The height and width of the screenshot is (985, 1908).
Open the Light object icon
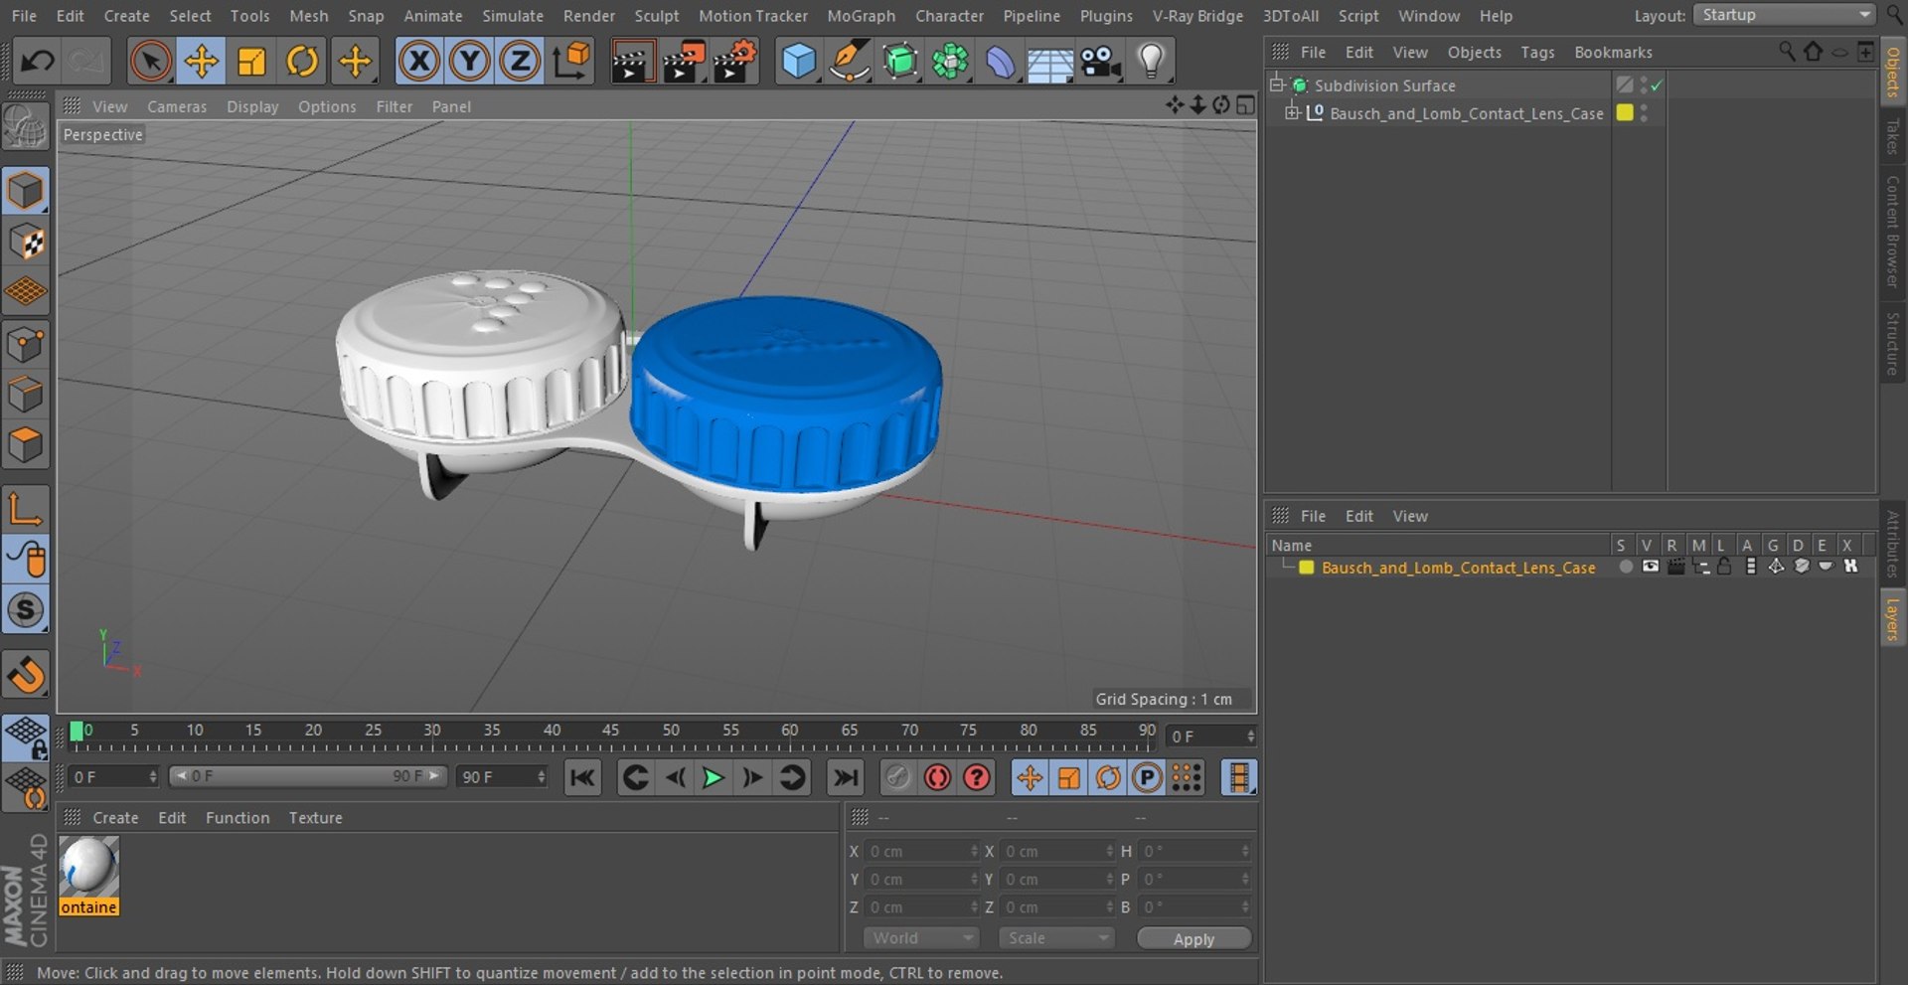1151,62
